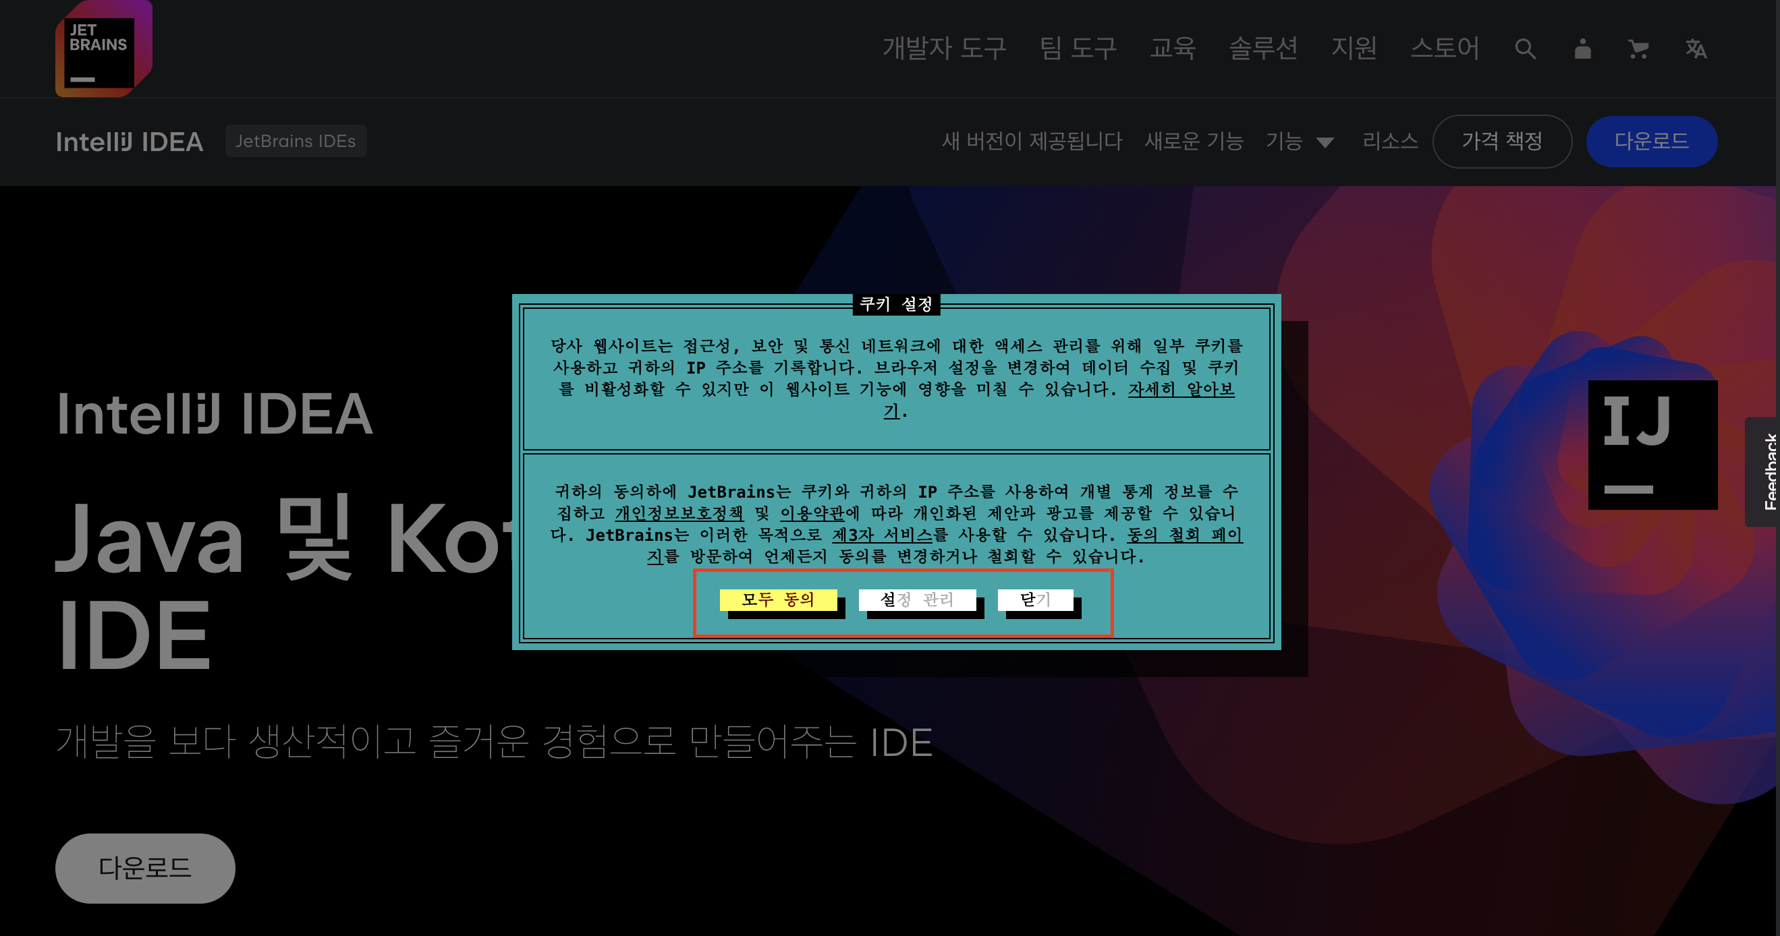Follow the 제3자 서비스 link
Image resolution: width=1780 pixels, height=936 pixels.
(x=883, y=535)
